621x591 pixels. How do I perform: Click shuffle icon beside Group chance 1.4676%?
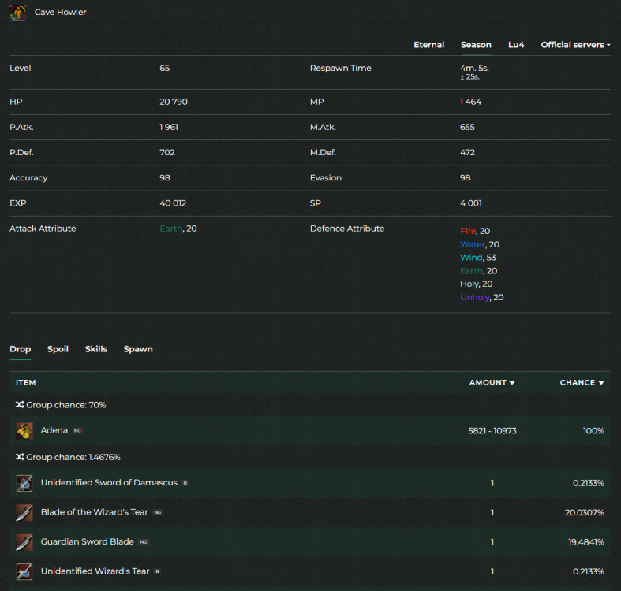point(20,457)
